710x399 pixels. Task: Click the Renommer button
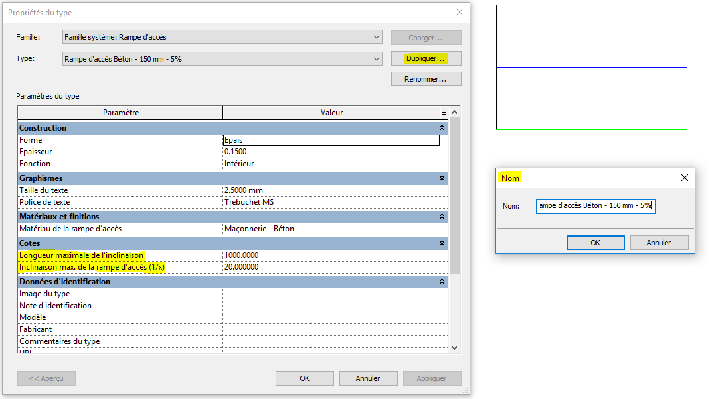[x=426, y=78]
